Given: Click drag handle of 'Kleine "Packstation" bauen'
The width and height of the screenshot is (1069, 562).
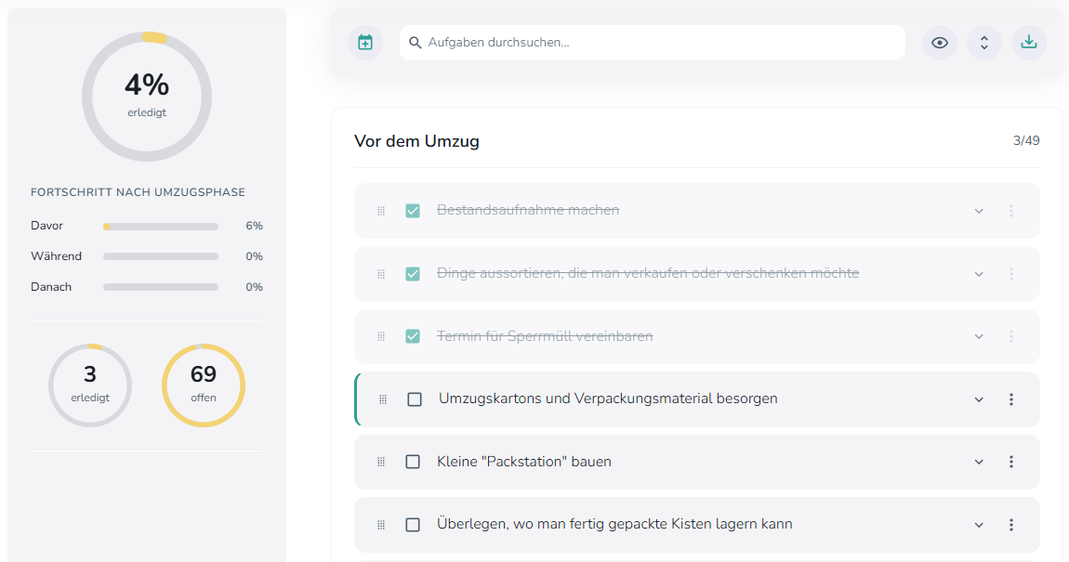Looking at the screenshot, I should click(381, 462).
